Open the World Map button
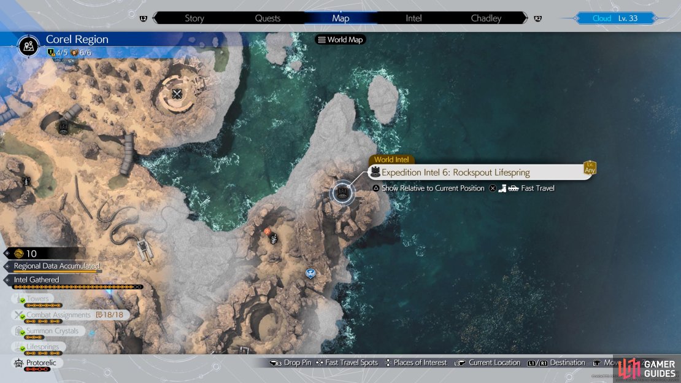 pyautogui.click(x=340, y=39)
